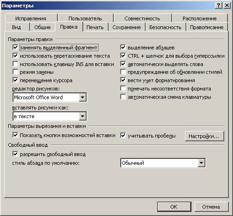Close the Параметры dialog window
The height and width of the screenshot is (216, 233).
227,6
